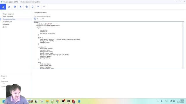Click the volume speaker tray icon
Screen dimensions: 186x104
pyautogui.click(x=174, y=101)
